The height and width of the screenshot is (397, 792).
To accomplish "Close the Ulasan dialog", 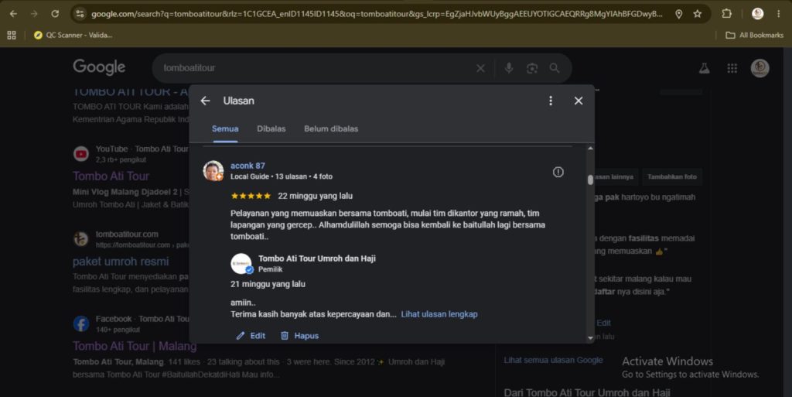I will point(579,101).
